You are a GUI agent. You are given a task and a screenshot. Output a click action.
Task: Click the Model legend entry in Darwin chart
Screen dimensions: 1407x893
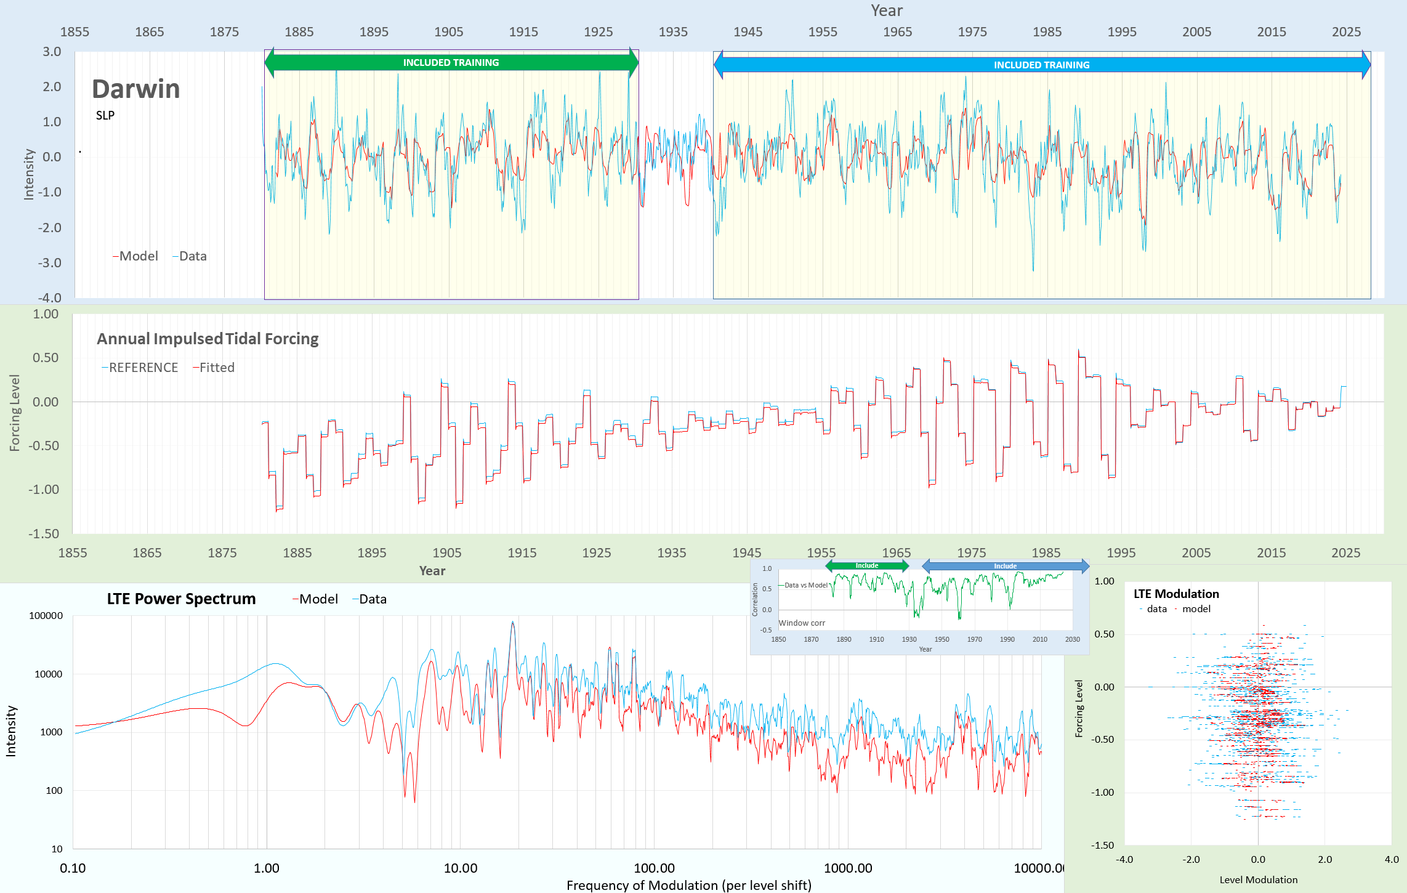point(136,256)
